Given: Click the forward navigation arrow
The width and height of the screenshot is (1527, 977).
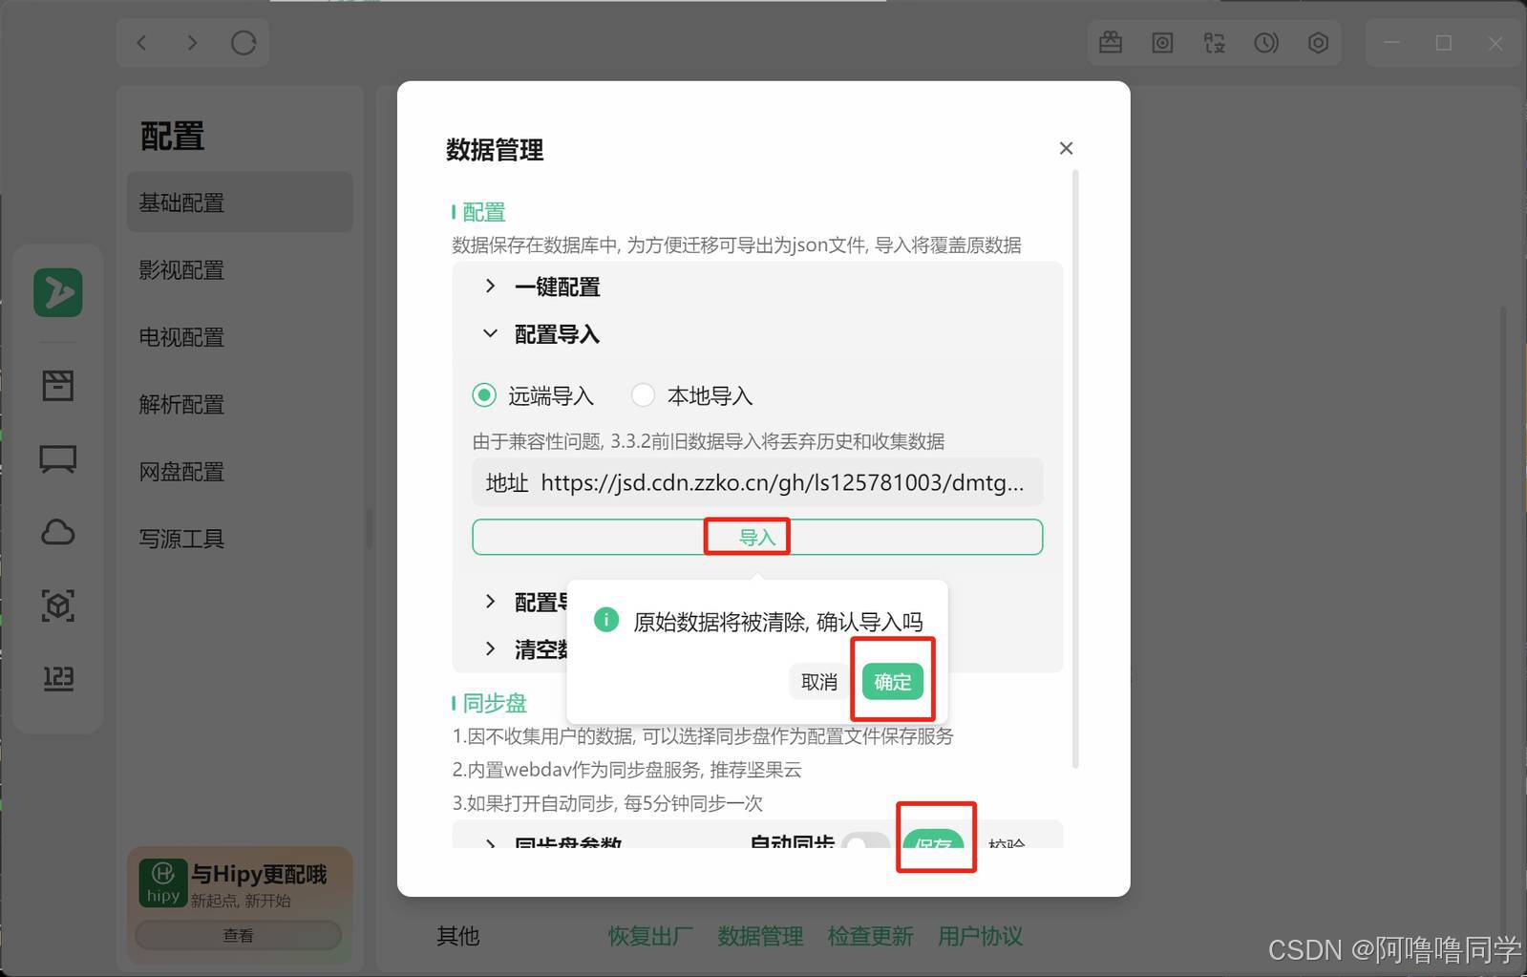Looking at the screenshot, I should (192, 42).
